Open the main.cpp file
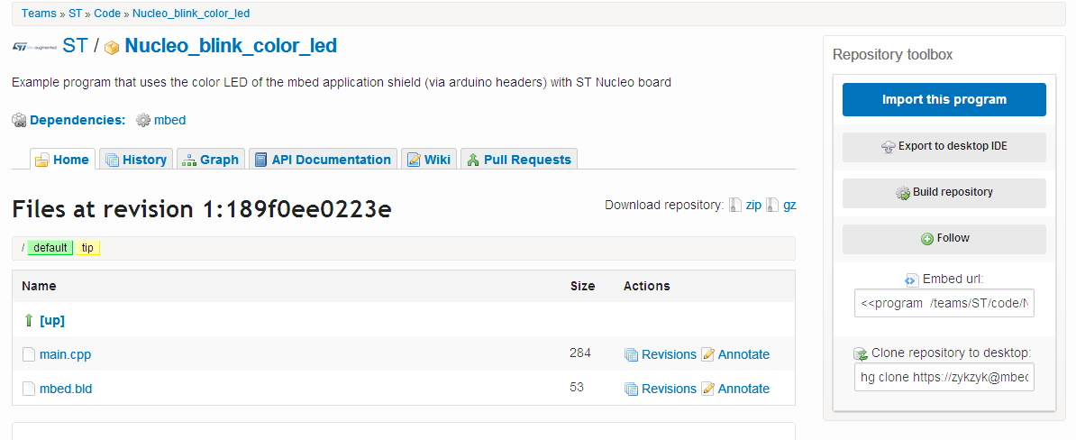The image size is (1076, 440). tap(65, 355)
